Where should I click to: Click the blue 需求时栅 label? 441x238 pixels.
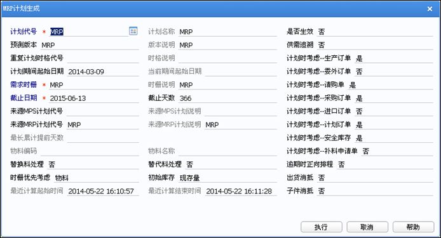(24, 84)
